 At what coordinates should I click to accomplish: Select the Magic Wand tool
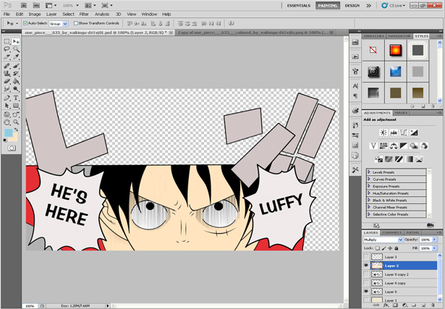click(16, 49)
